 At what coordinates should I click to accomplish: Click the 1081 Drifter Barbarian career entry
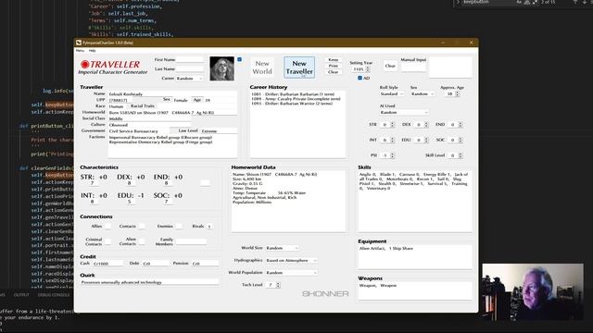(x=293, y=94)
